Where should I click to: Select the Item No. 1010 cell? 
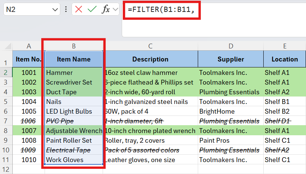28,160
